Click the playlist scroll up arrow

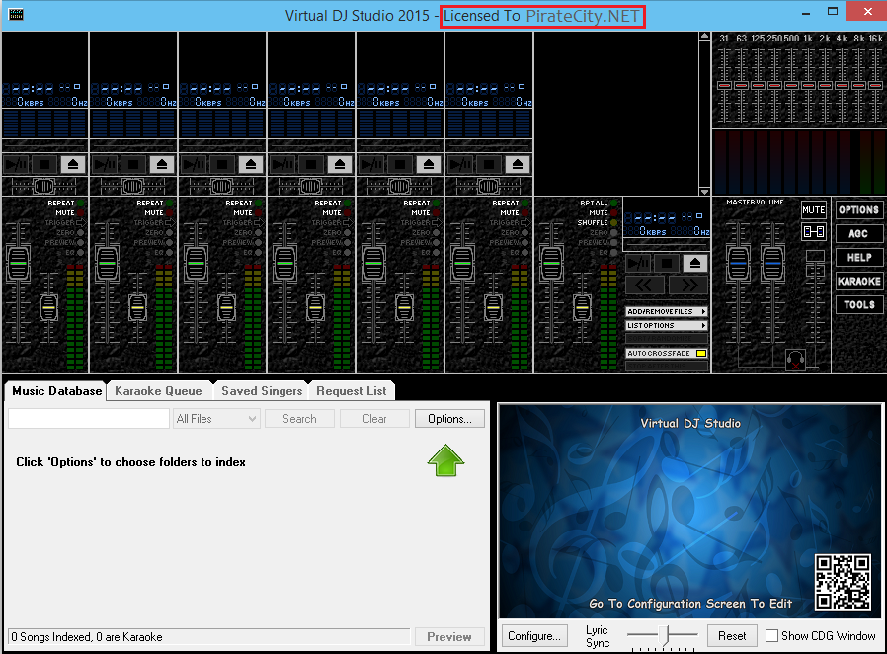[x=704, y=36]
